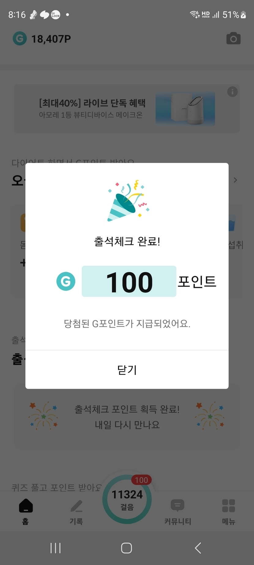The image size is (254, 565).
Task: Tap the green G point icon in header
Action: (20, 39)
